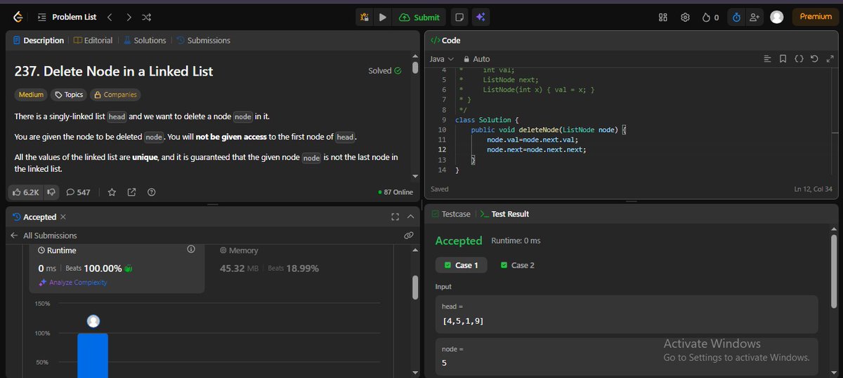Go back to All Submissions

tap(44, 236)
